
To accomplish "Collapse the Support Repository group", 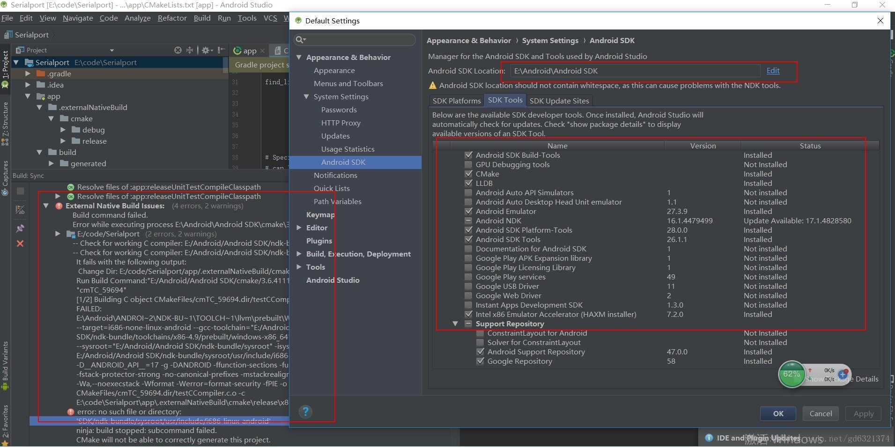I will click(x=455, y=323).
